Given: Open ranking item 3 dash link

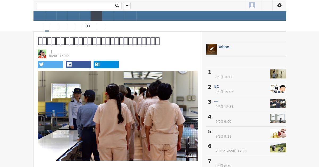Looking at the screenshot, I should 216,101.
